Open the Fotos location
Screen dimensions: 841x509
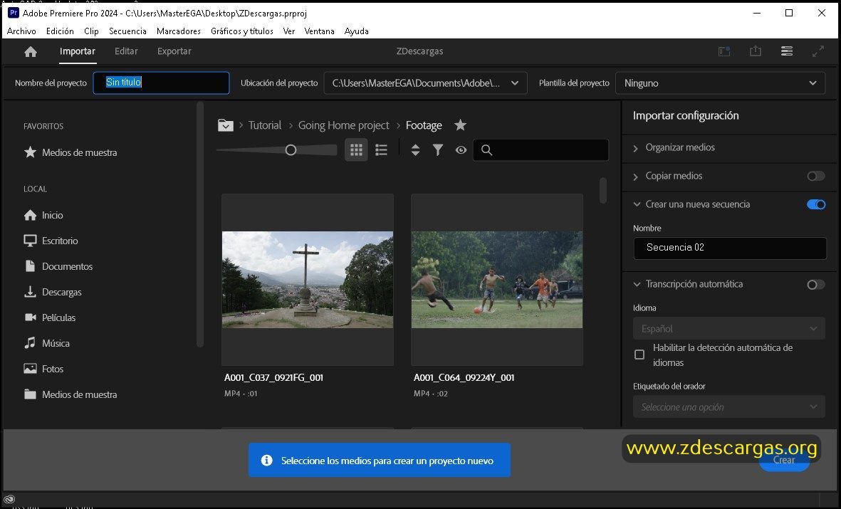click(43, 369)
